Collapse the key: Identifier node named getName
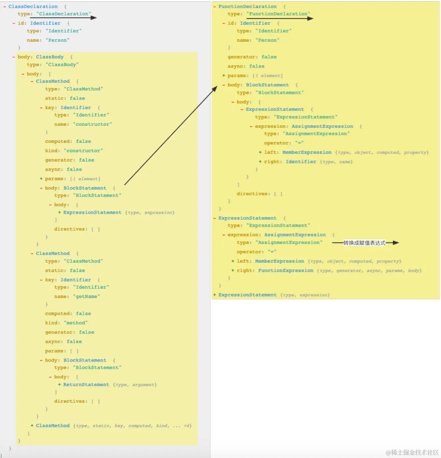 point(41,280)
